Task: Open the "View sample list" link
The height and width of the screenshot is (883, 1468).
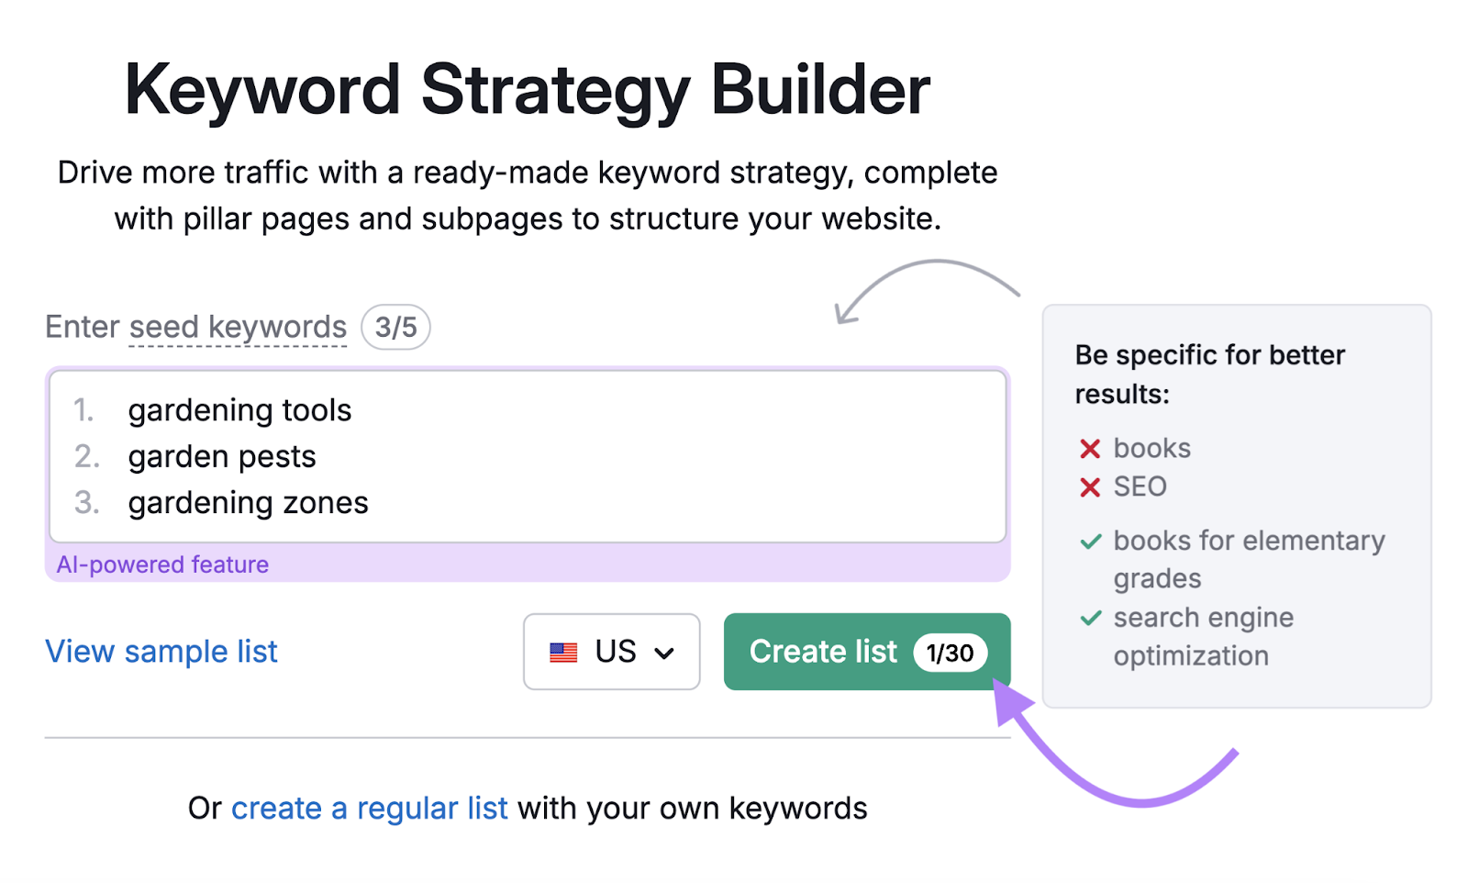Action: [161, 652]
